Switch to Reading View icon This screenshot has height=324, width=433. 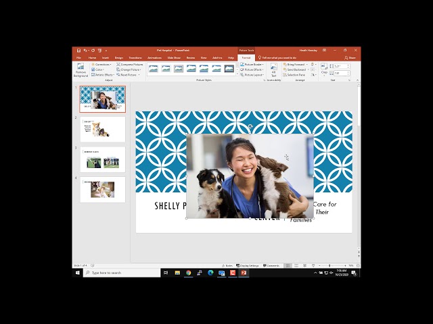305,265
